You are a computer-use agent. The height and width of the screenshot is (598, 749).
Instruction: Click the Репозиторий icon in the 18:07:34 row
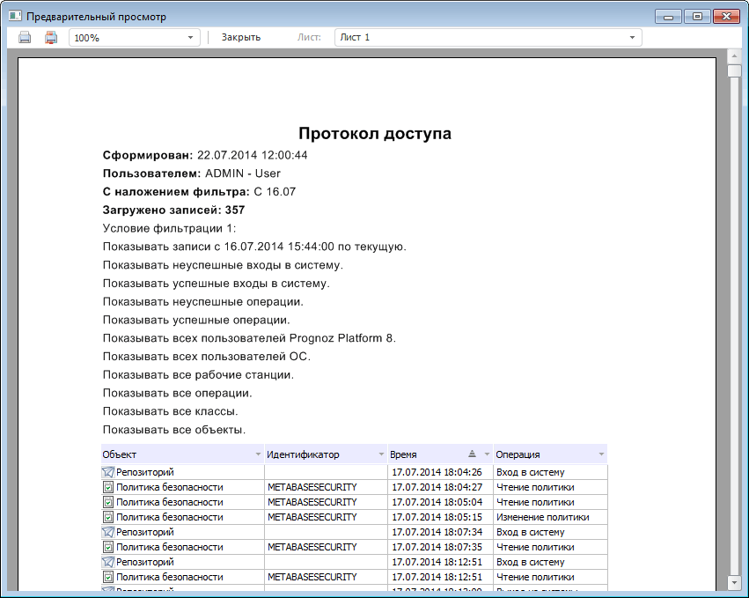108,532
